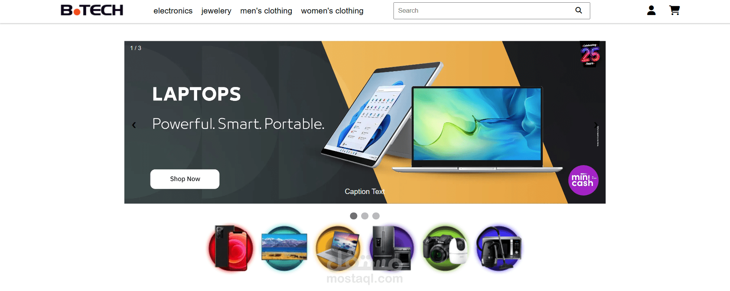Select the smartphones category circle
The image size is (730, 291).
point(231,249)
